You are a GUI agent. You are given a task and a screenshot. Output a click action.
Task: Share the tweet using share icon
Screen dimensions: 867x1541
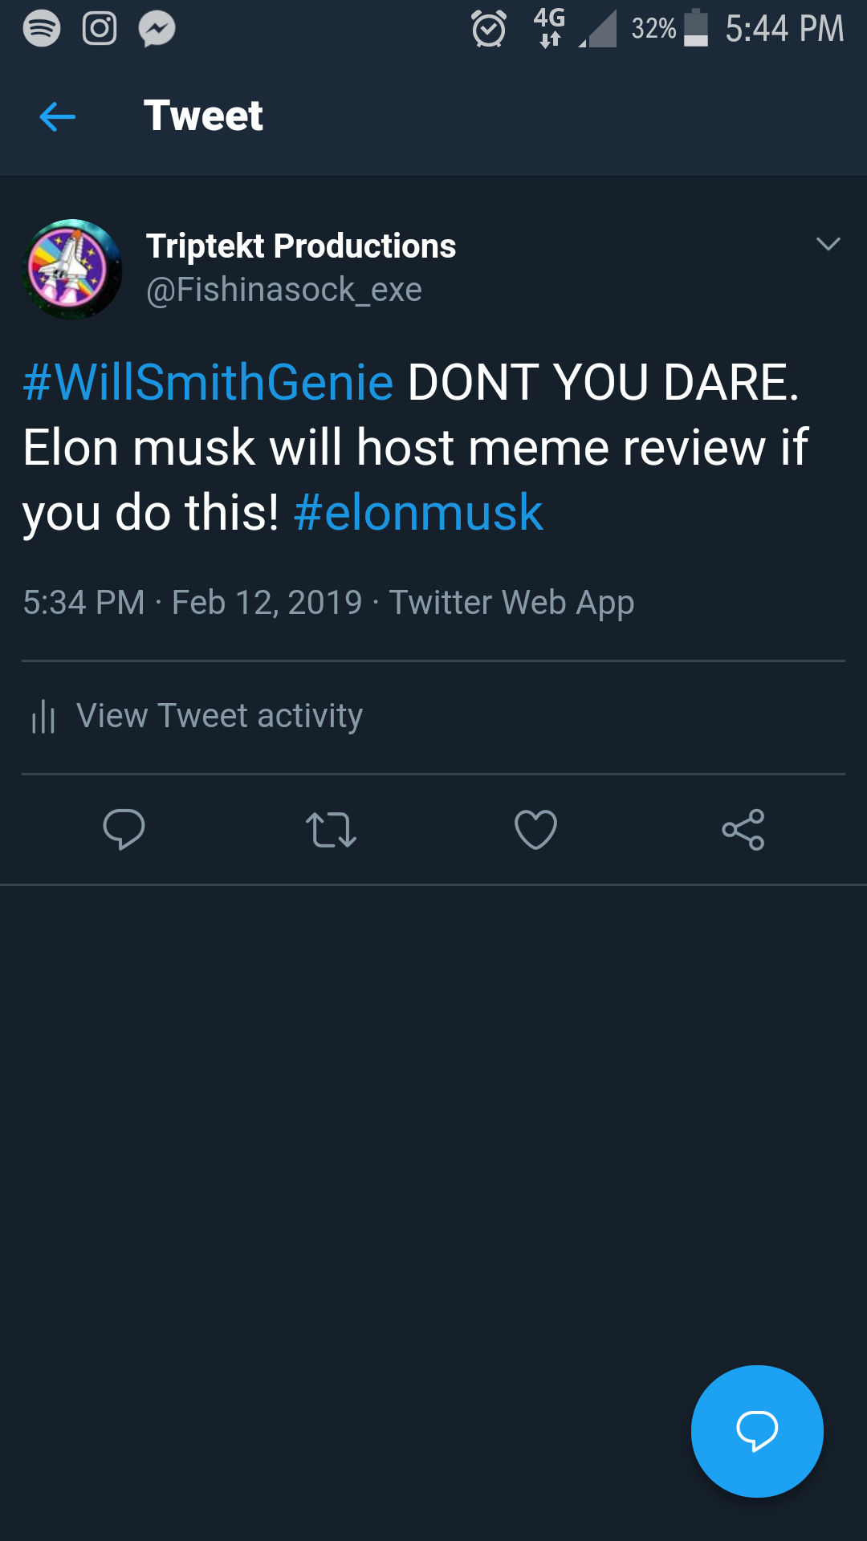(743, 830)
